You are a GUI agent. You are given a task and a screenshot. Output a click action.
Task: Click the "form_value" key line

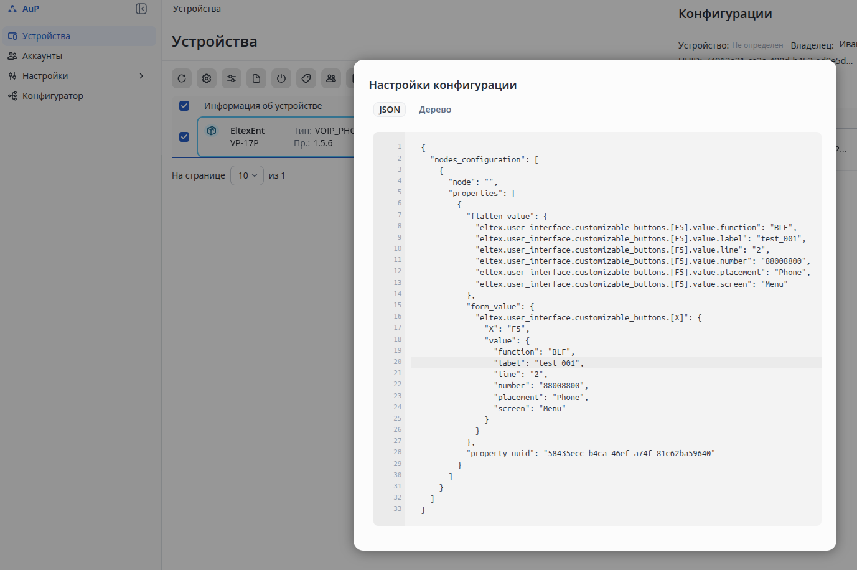coord(500,307)
